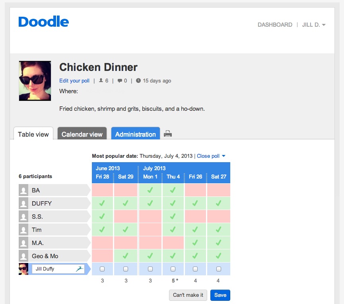Click the person icon next to DUFFY
The width and height of the screenshot is (344, 304).
coord(23,203)
